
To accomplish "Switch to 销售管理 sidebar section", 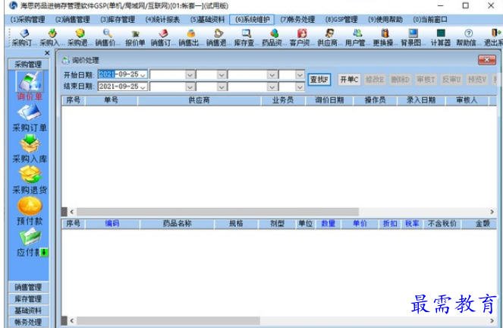I will point(28,287).
